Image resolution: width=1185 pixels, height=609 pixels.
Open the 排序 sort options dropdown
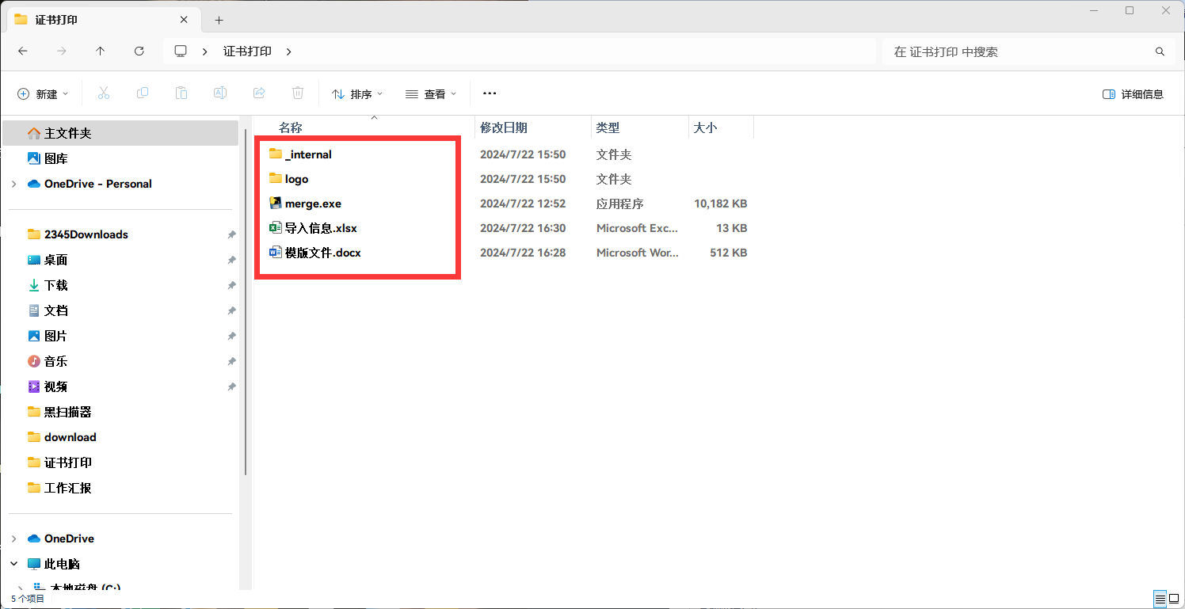pos(357,93)
